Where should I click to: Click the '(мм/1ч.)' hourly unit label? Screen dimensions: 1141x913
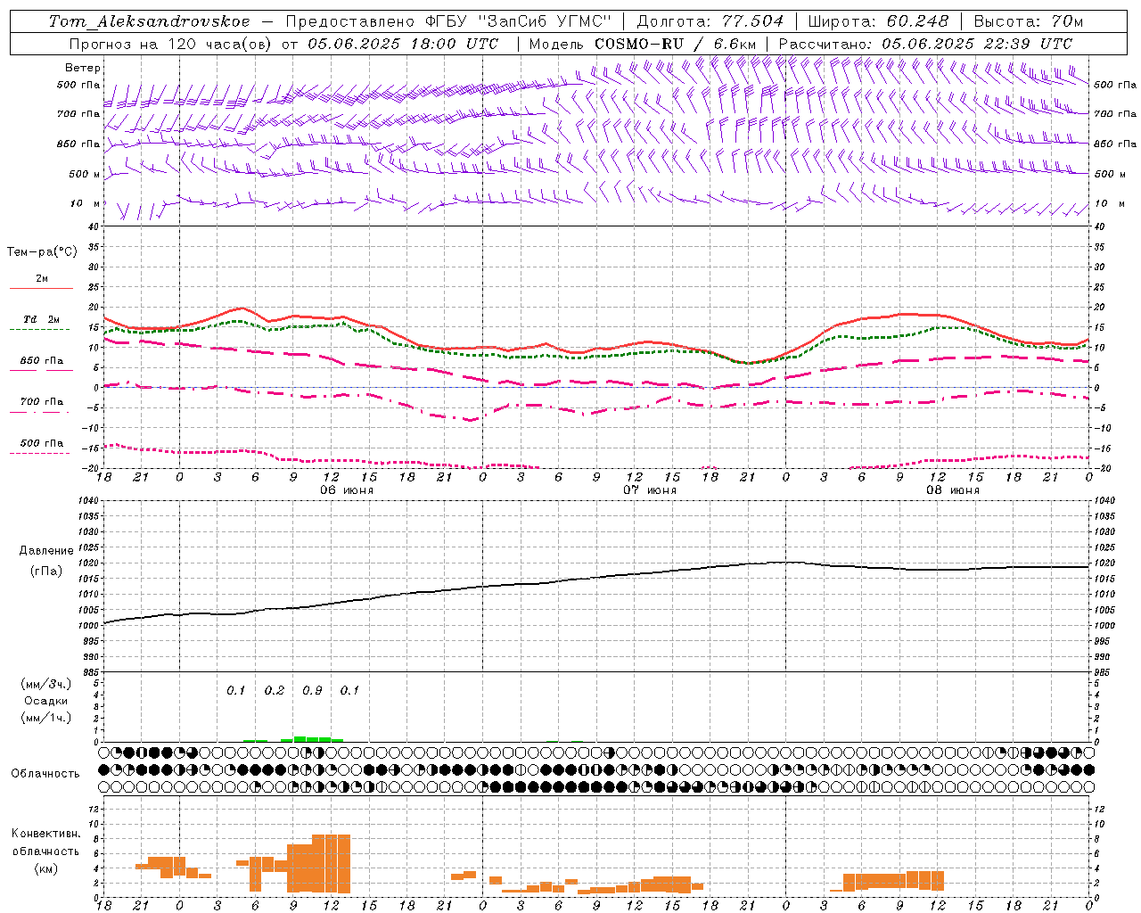pyautogui.click(x=46, y=718)
